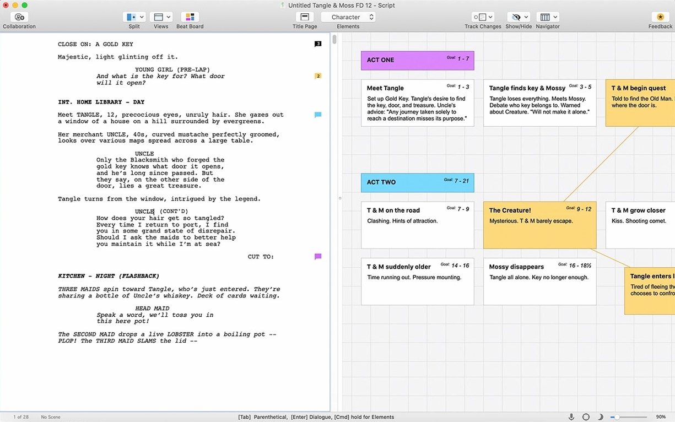Toggle night mode moon icon
The width and height of the screenshot is (675, 422).
click(601, 417)
